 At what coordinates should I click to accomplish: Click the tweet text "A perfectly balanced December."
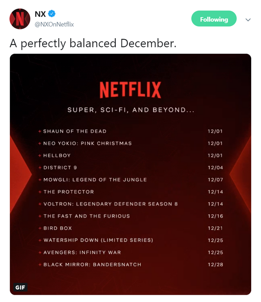(93, 44)
